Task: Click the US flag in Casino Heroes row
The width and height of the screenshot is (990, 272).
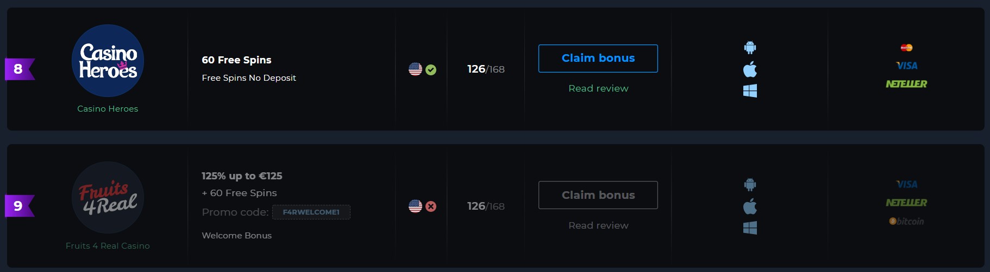Action: click(415, 69)
